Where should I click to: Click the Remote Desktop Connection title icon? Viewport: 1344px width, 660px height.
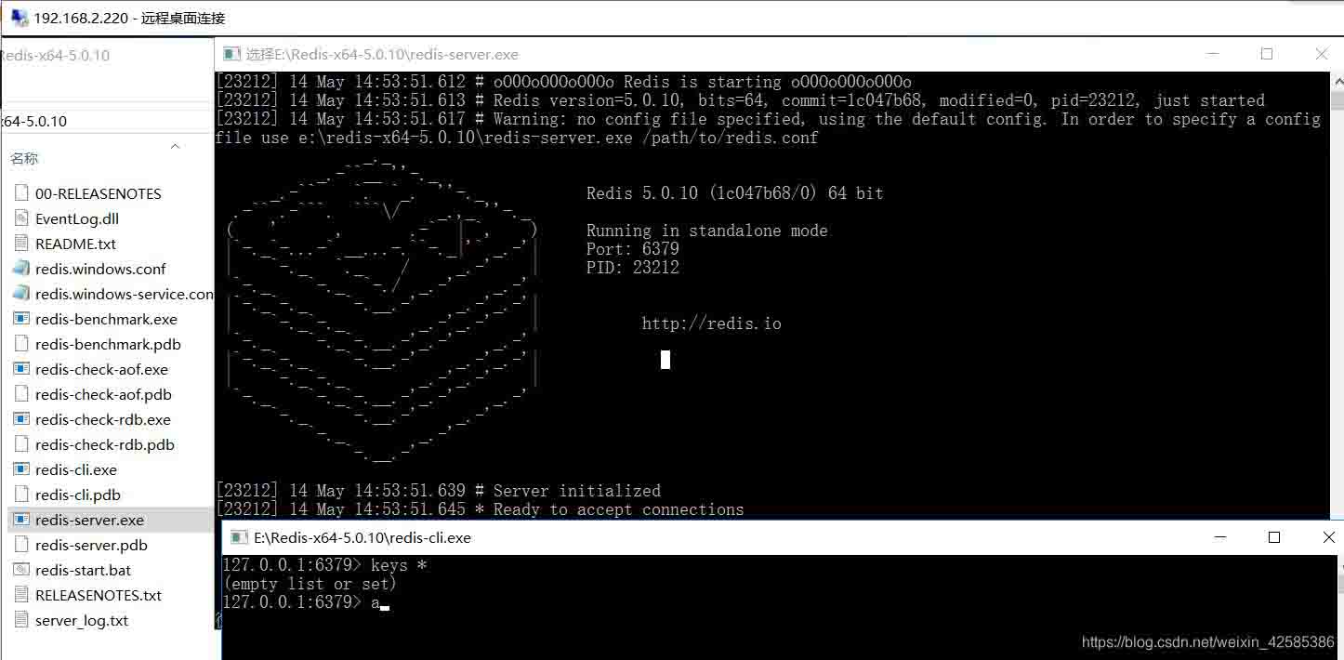click(x=19, y=18)
